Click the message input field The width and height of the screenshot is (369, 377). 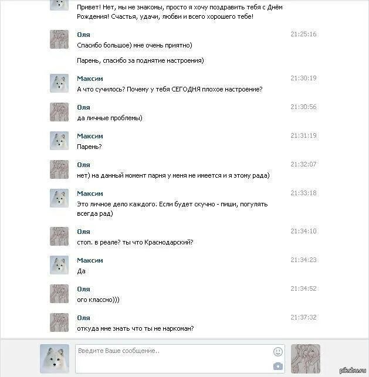(x=180, y=358)
